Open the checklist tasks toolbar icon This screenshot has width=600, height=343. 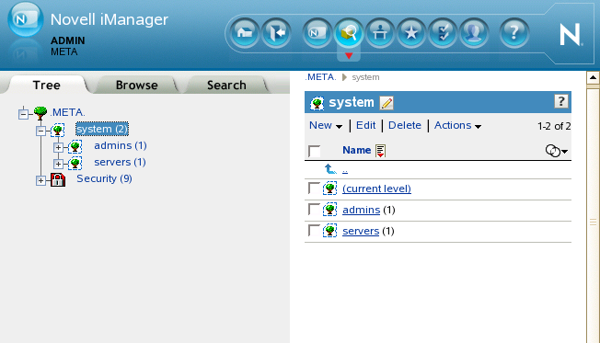pyautogui.click(x=443, y=33)
